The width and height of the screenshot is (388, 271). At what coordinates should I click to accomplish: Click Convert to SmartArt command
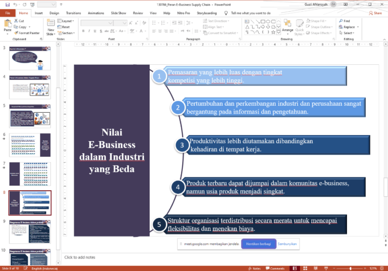[221, 33]
